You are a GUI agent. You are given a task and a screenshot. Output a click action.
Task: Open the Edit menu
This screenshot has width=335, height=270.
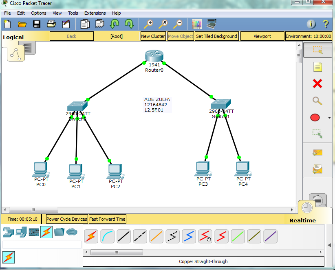coord(21,13)
